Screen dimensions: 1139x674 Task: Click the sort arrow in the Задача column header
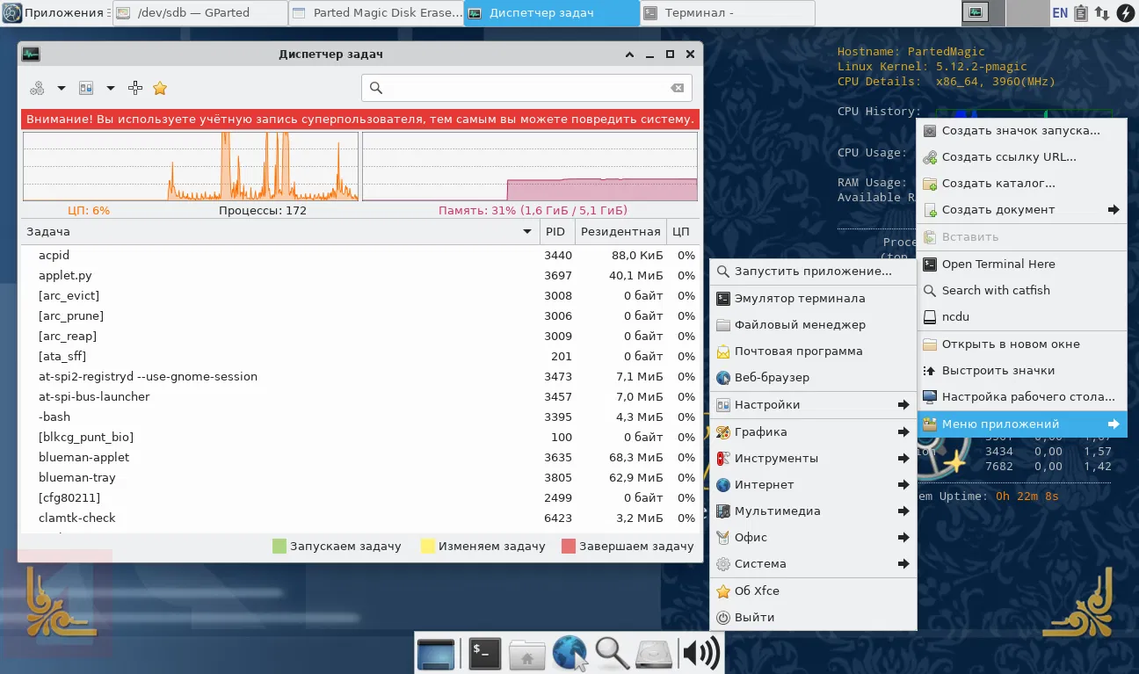[527, 232]
